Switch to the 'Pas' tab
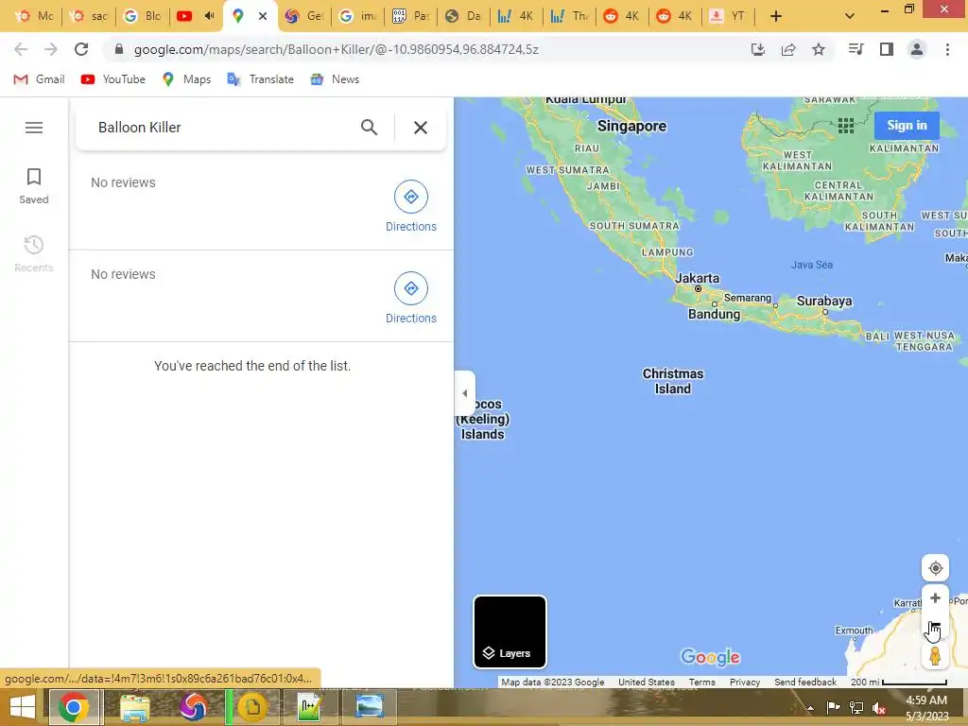 [411, 16]
